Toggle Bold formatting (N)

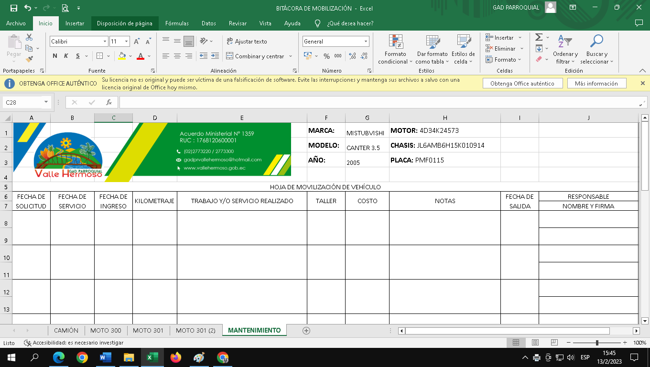coord(55,56)
